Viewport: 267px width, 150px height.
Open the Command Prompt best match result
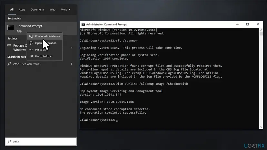(41, 28)
